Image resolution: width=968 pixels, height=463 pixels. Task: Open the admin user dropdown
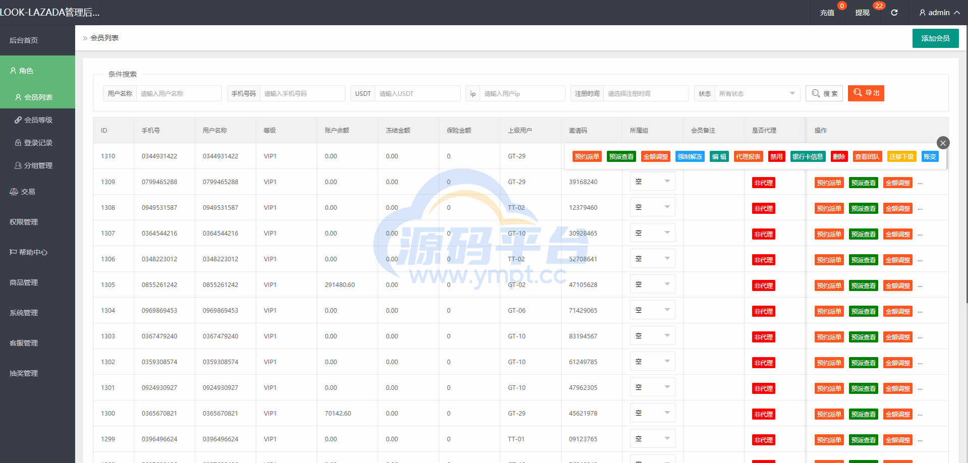pyautogui.click(x=939, y=13)
